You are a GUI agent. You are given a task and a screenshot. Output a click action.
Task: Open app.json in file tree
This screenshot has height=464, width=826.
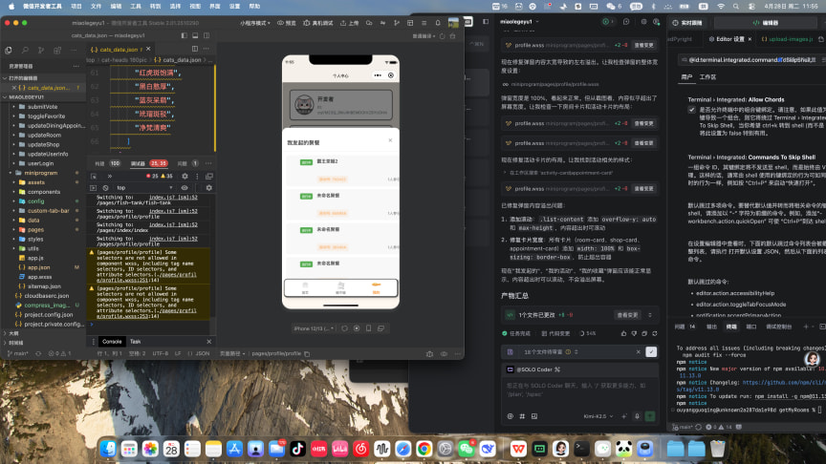(x=39, y=267)
